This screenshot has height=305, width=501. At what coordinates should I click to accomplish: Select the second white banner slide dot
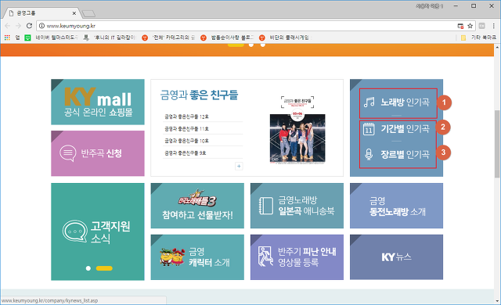pyautogui.click(x=251, y=45)
